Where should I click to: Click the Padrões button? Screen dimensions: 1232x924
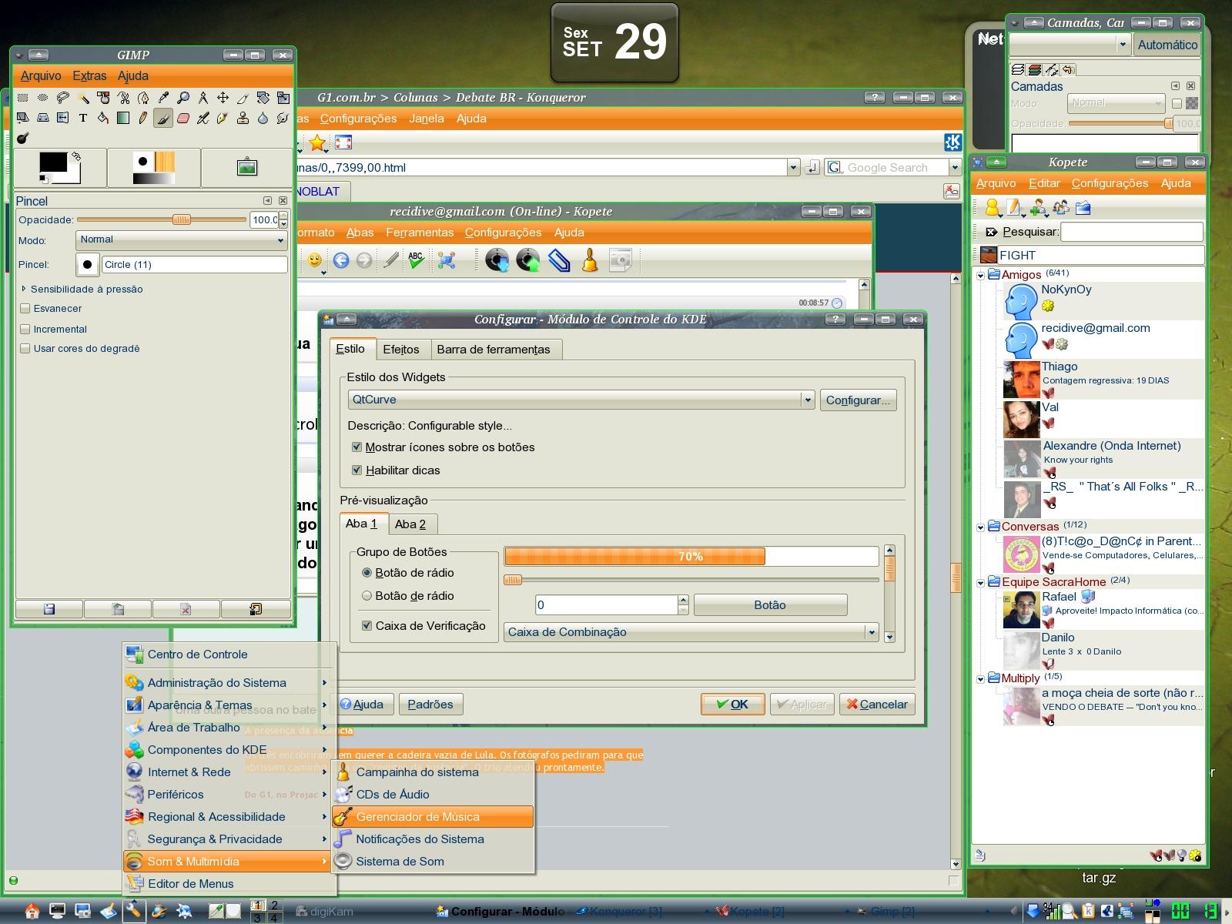click(430, 704)
